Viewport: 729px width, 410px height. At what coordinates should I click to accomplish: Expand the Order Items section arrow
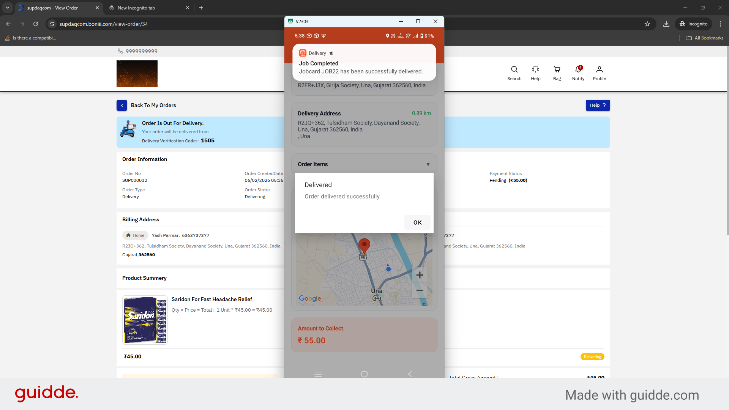click(x=428, y=164)
